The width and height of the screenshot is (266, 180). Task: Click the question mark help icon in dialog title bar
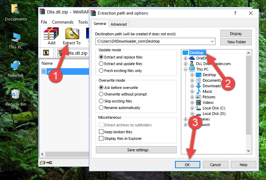pyautogui.click(x=235, y=13)
